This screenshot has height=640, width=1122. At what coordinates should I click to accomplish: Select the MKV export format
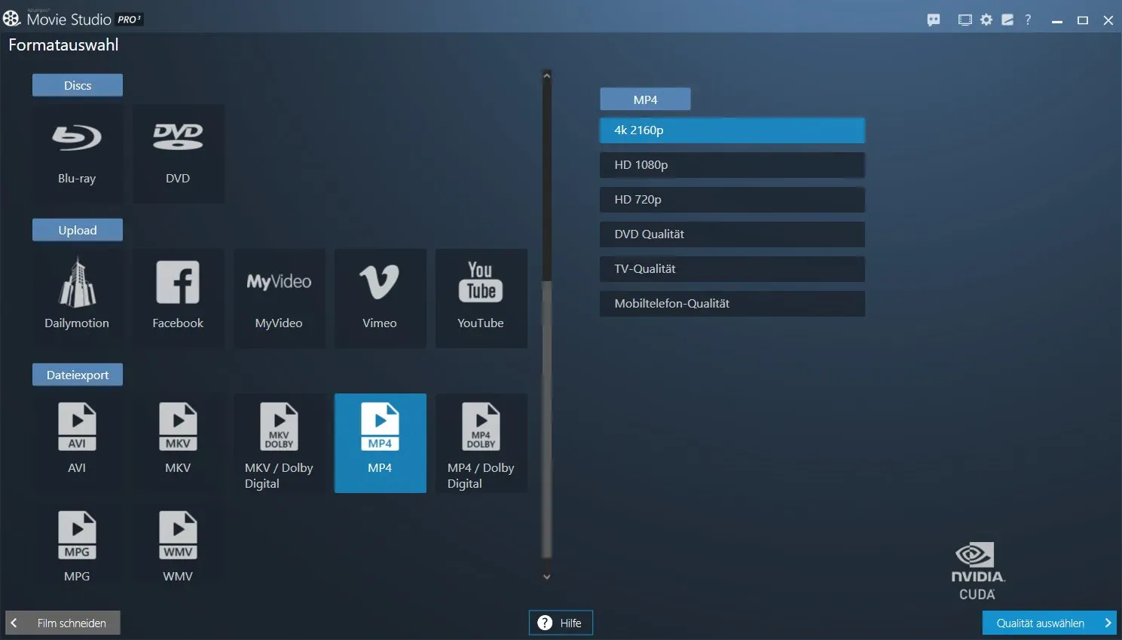pyautogui.click(x=178, y=442)
